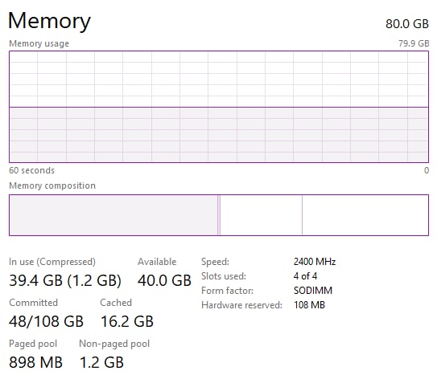Click the Paged pool value 898 MB
Viewport: 437px width, 375px height.
click(35, 362)
